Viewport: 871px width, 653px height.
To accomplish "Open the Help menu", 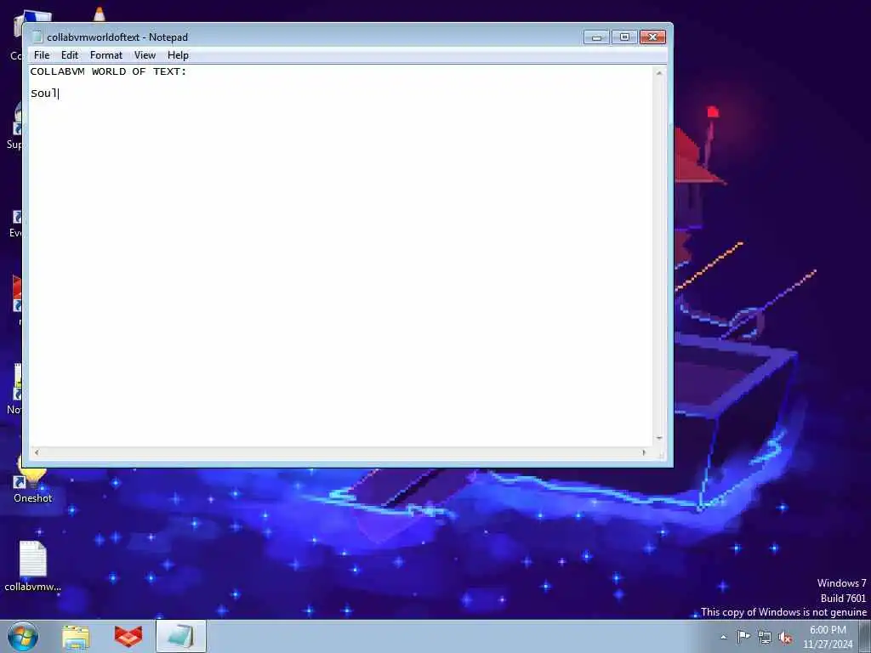I will pyautogui.click(x=178, y=55).
